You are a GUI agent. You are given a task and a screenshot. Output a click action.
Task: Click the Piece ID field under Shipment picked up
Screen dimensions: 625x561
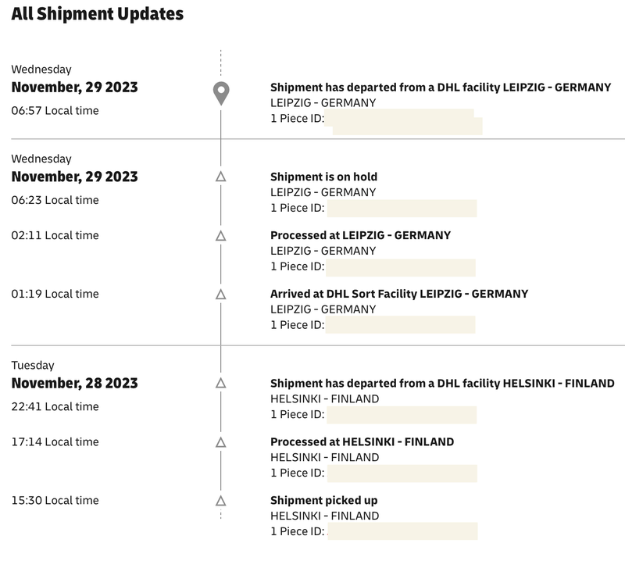click(402, 531)
